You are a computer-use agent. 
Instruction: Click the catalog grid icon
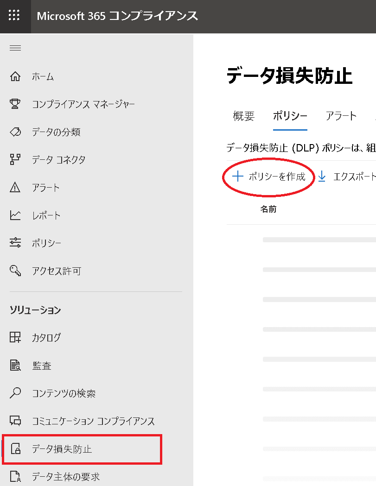[x=15, y=337]
